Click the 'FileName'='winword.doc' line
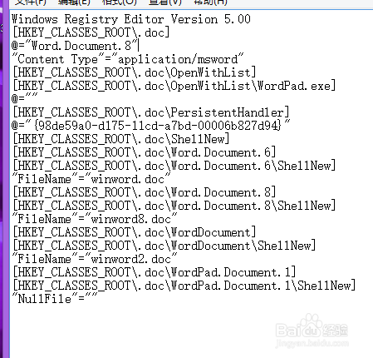The image size is (373, 358). point(91,179)
